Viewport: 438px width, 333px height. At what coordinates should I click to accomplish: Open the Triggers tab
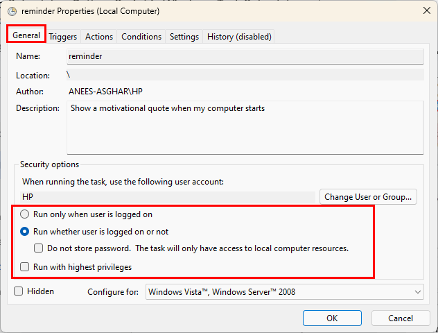click(x=63, y=37)
